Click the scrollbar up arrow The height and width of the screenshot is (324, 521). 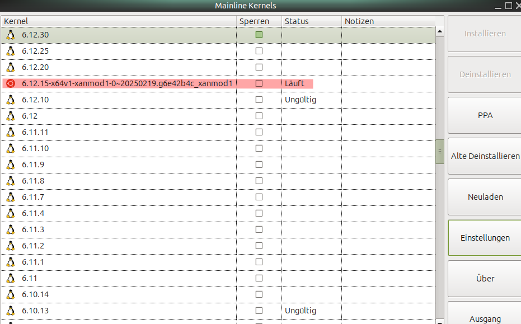[x=440, y=31]
